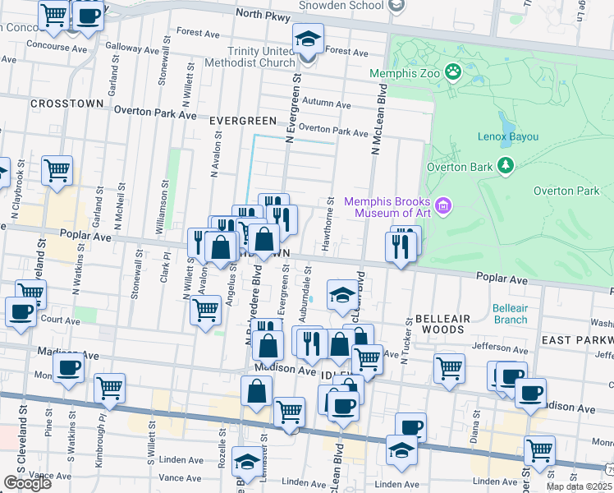Select the shopping cart marker at the bottom right

[x=539, y=451]
